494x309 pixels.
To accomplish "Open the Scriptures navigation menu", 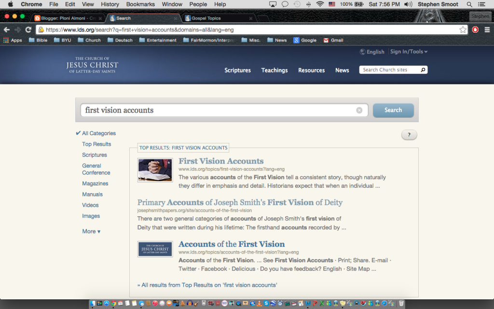I will click(237, 70).
